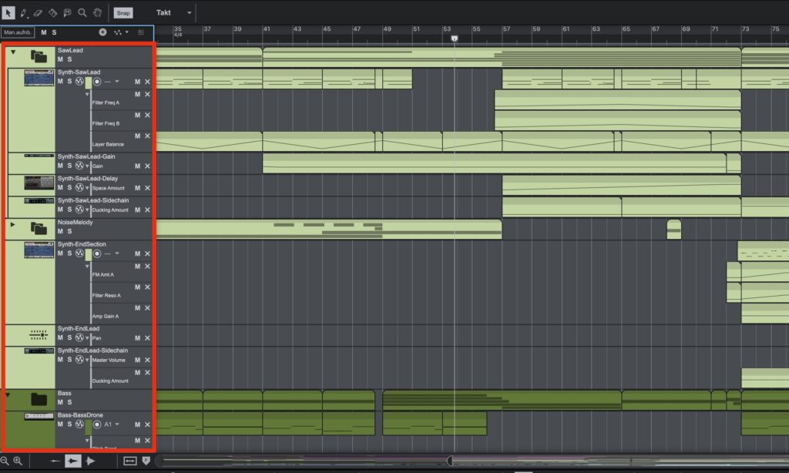Toggle record enable on Synth-SawLead
The width and height of the screenshot is (789, 473).
pos(97,82)
